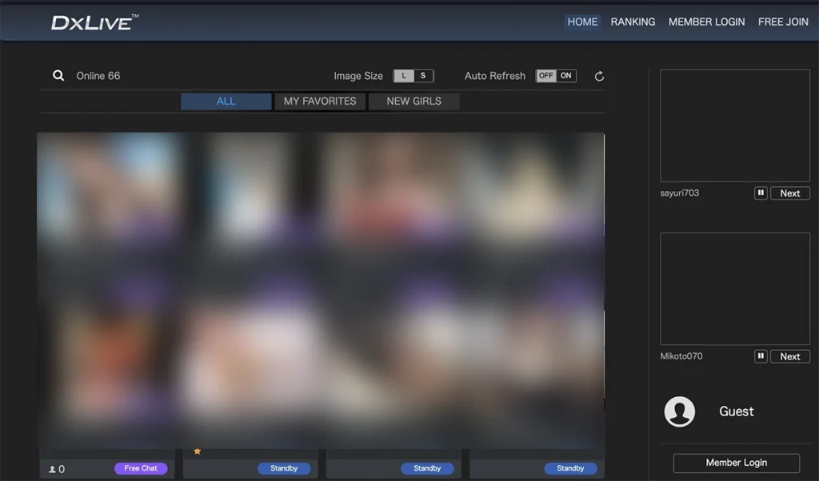
Task: Turn Auto Refresh ON
Action: tap(565, 76)
